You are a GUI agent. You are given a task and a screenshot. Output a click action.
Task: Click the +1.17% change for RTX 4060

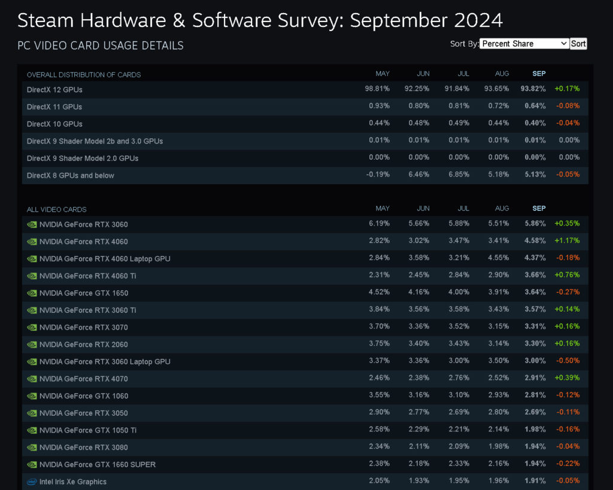(567, 241)
